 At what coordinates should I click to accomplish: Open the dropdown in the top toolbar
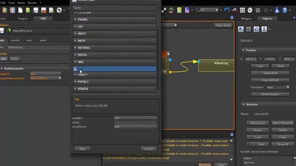207,10
